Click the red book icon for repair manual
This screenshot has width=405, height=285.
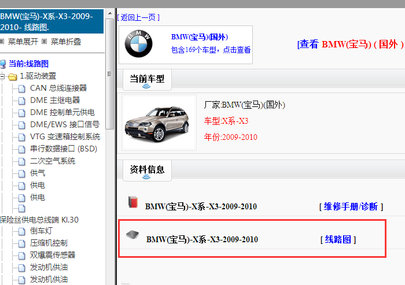click(x=132, y=202)
